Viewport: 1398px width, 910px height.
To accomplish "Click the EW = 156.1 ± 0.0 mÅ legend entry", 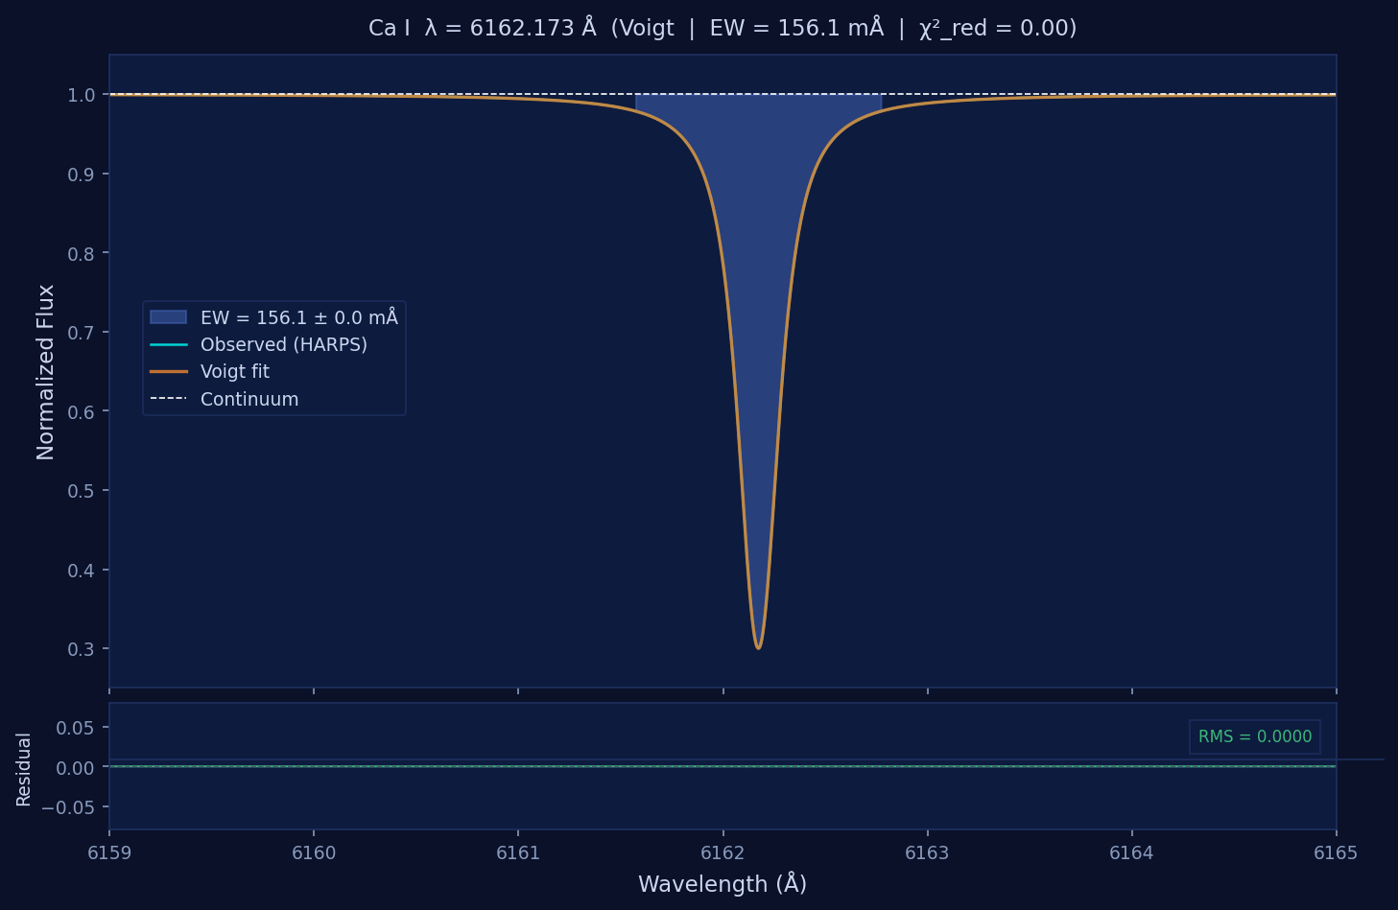I will pyautogui.click(x=274, y=317).
